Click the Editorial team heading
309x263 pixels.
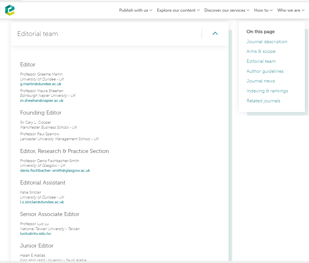tap(38, 34)
